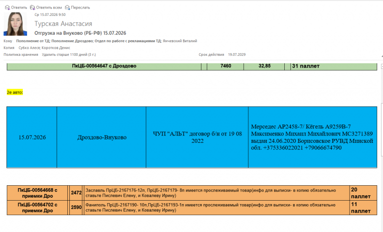383x232 pixels.
Task: Select sender name Турская Анастасия
Action: click(63, 24)
